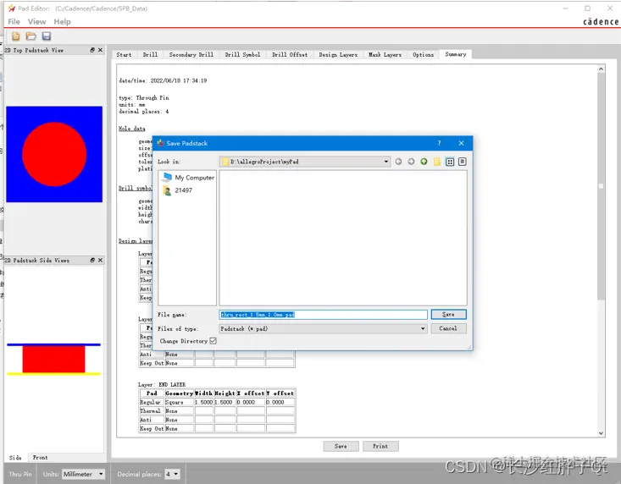Viewport: 621px width, 484px height.
Task: Switch to list view in dialog
Action: coord(450,162)
